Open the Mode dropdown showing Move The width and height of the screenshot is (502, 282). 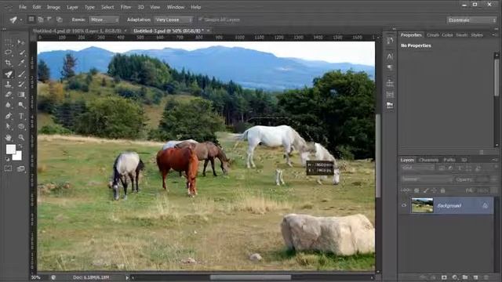point(104,20)
